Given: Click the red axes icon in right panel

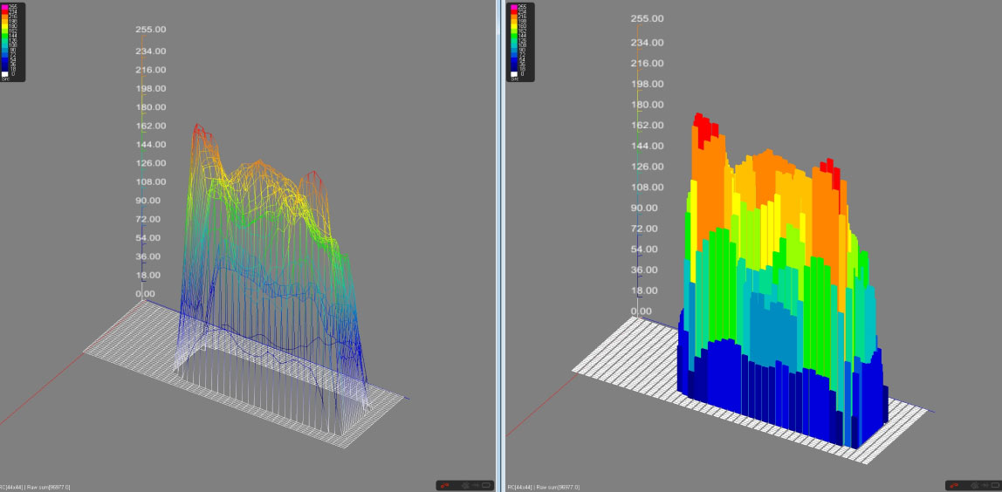Looking at the screenshot, I should [x=954, y=485].
